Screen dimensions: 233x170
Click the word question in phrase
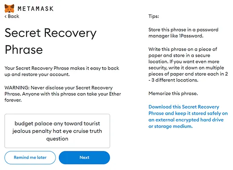pos(57,139)
